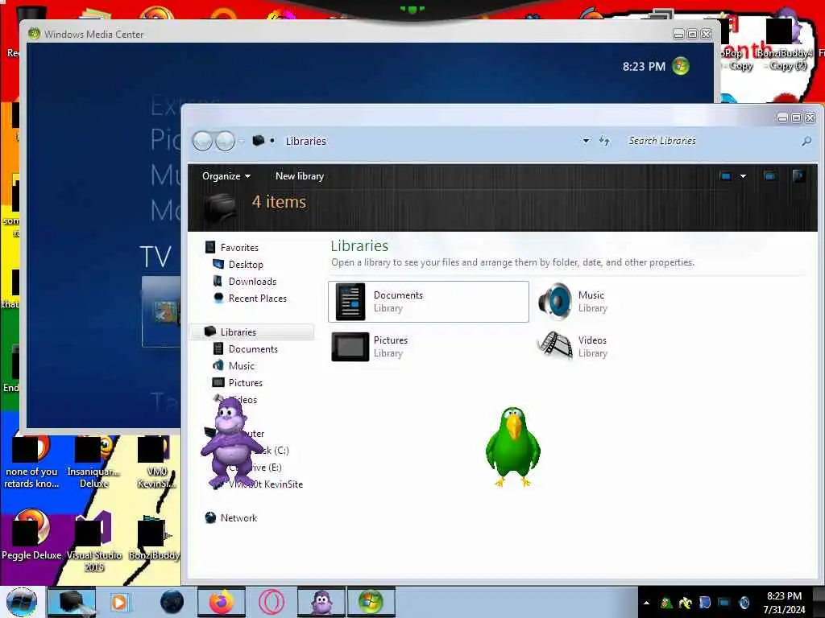
Task: Click the dark globe taskbar icon
Action: coord(172,602)
